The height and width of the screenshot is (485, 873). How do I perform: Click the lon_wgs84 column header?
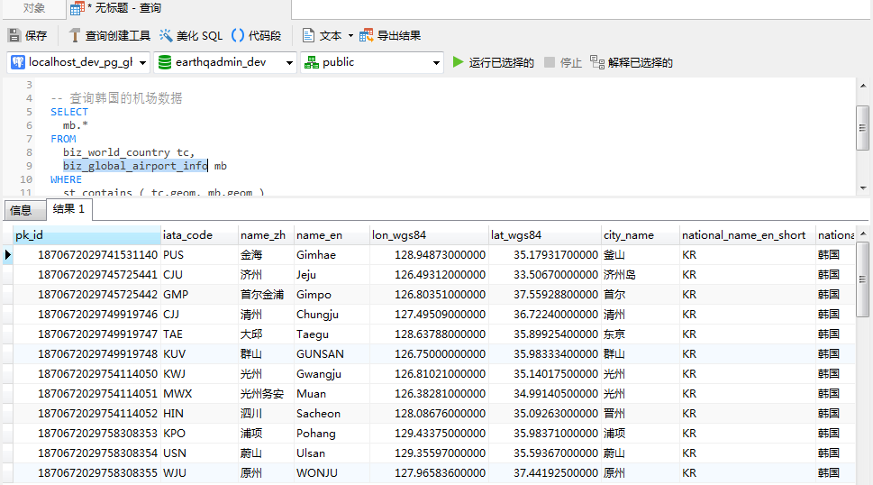pos(429,235)
